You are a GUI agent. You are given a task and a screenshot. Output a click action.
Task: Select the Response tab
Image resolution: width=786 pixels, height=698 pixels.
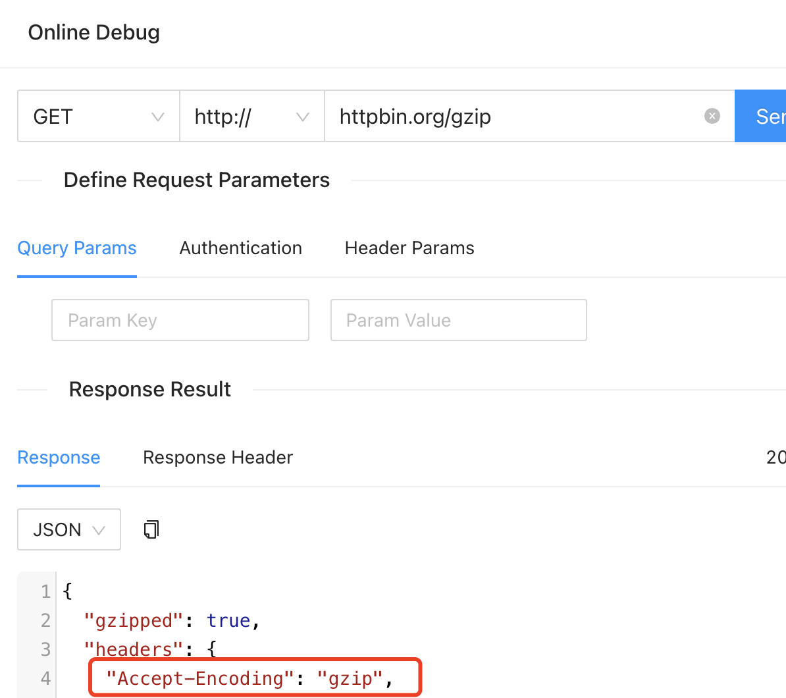pyautogui.click(x=59, y=458)
